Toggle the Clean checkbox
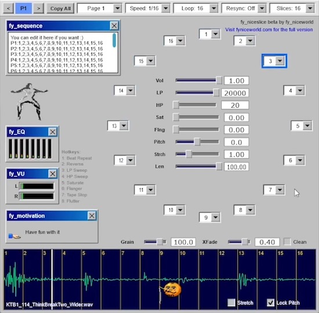319x313 pixels. pos(287,242)
